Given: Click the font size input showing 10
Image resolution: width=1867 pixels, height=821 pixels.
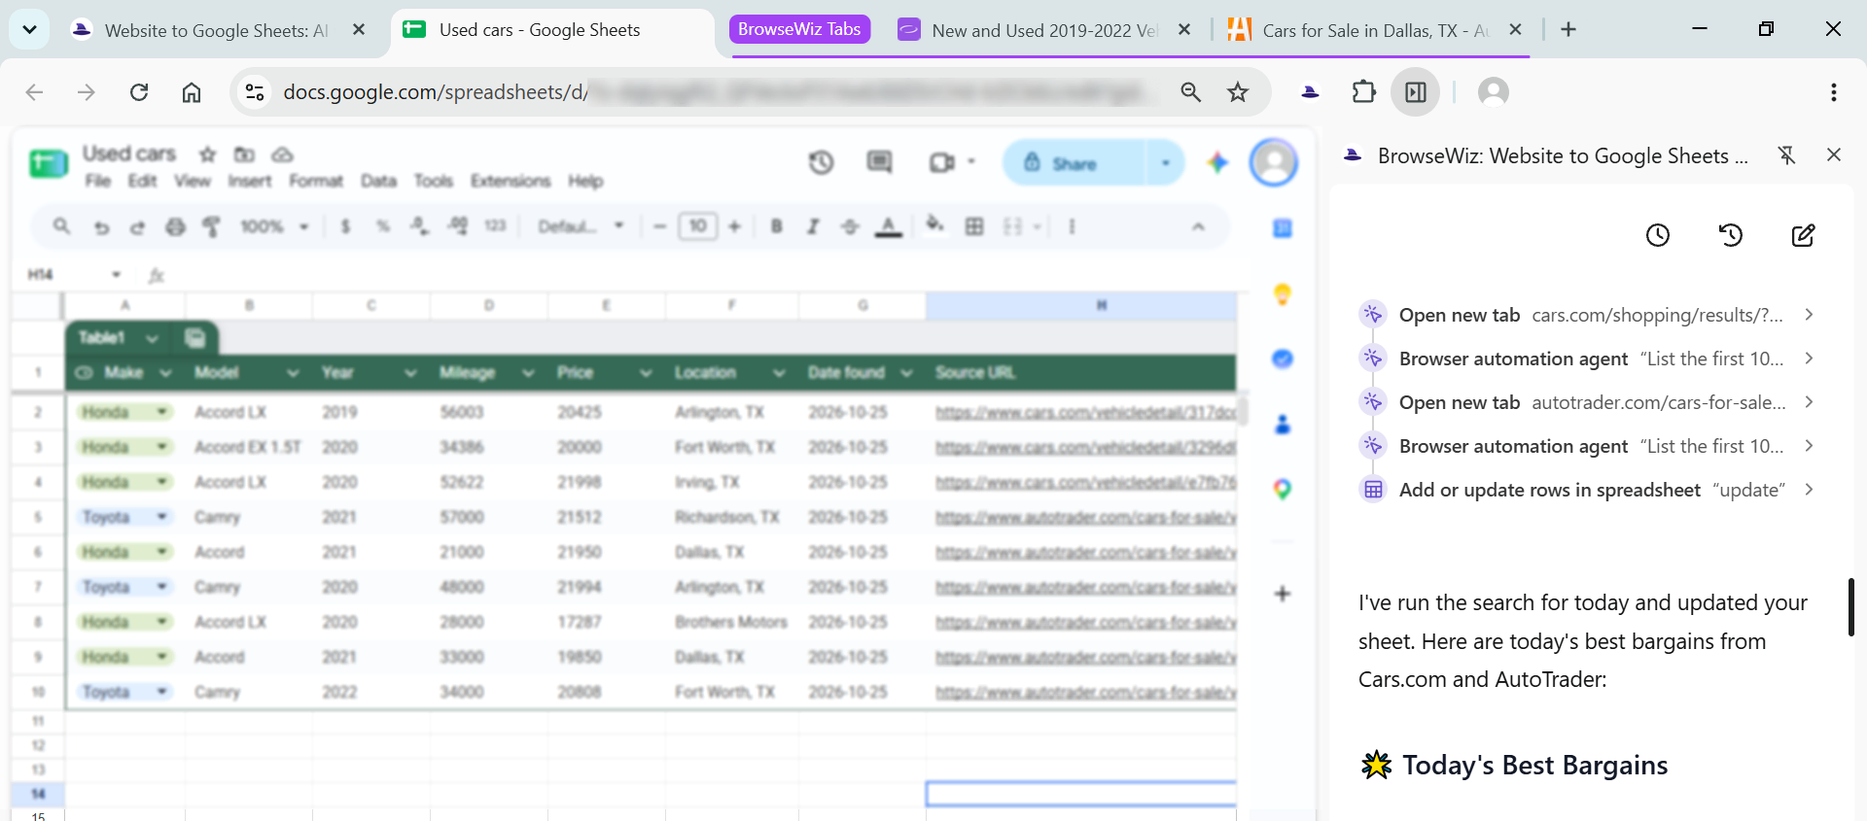Looking at the screenshot, I should 698,226.
